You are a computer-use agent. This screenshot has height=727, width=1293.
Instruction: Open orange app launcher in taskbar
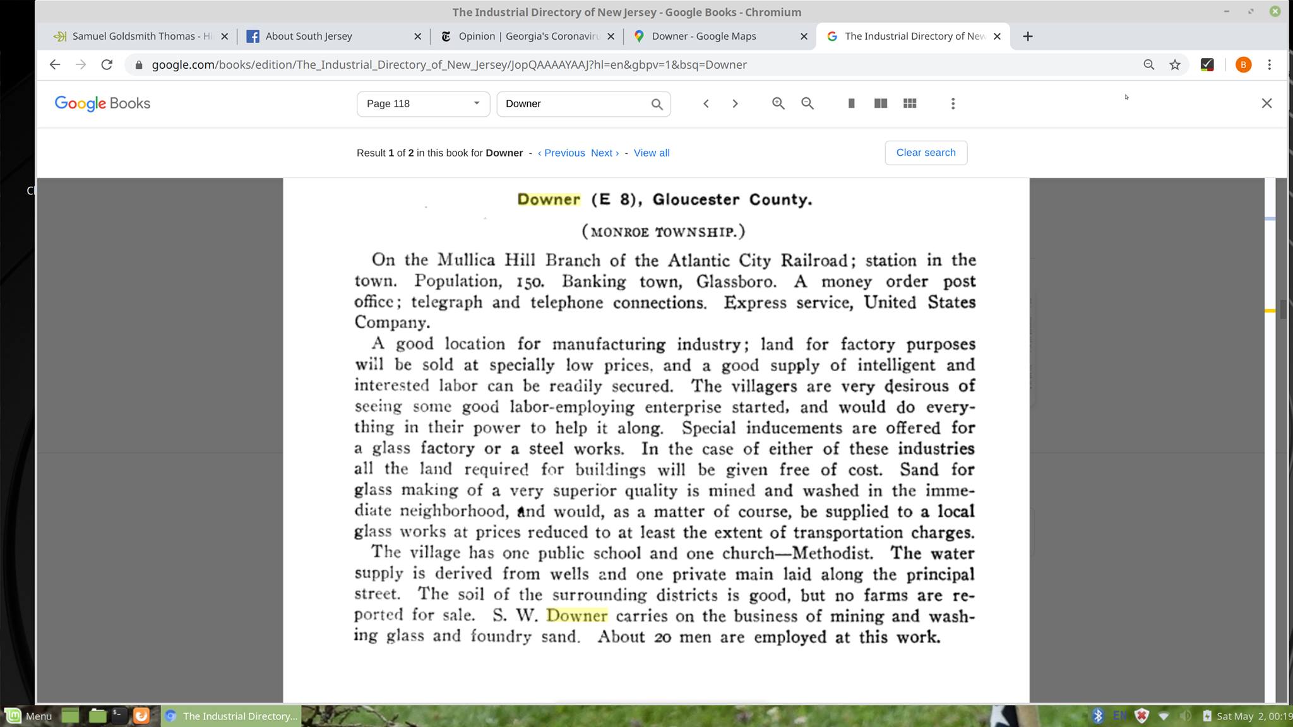tap(141, 716)
